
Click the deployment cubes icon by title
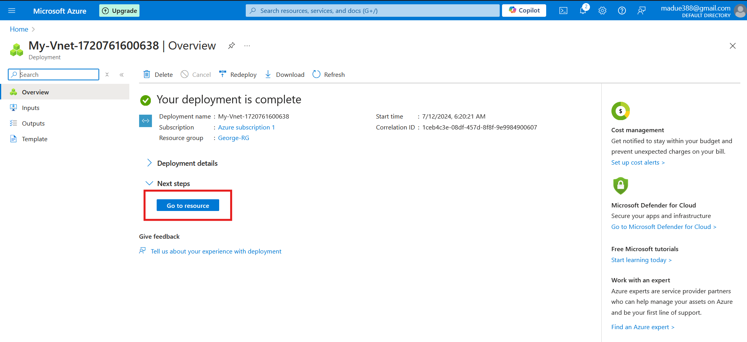[16, 50]
